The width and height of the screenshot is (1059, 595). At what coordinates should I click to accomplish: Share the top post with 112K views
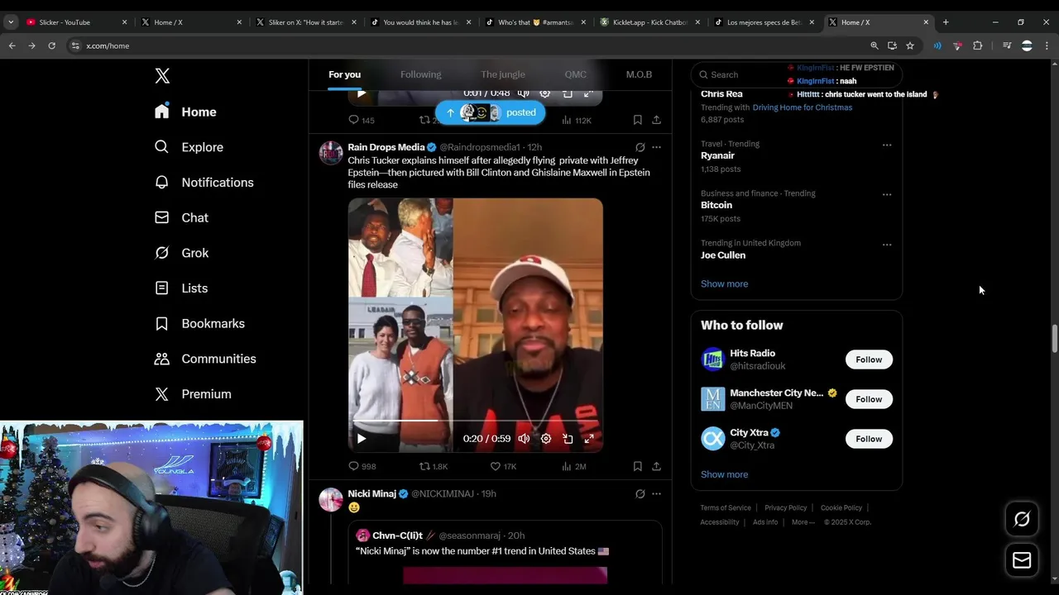point(656,120)
